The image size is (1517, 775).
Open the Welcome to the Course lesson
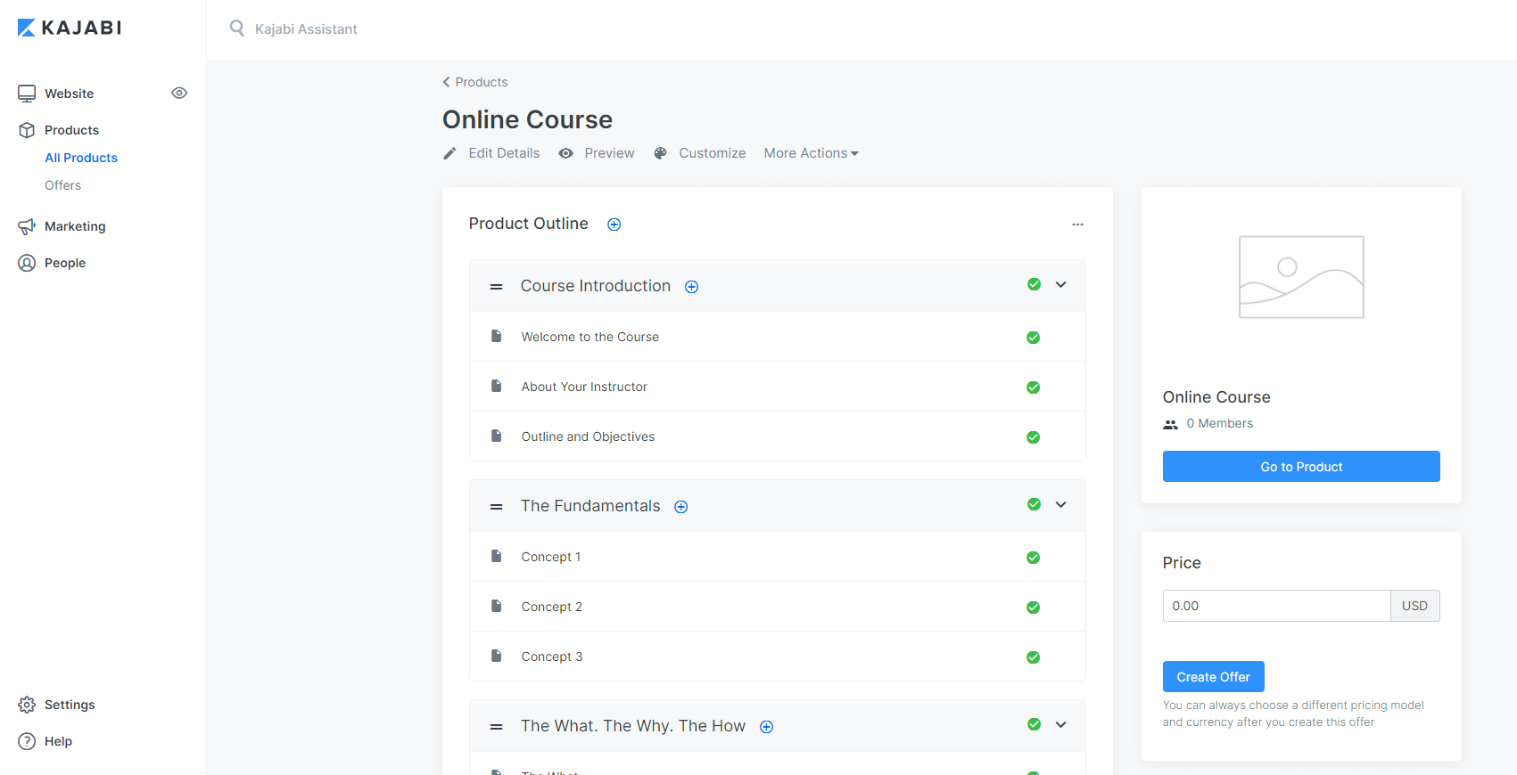pyautogui.click(x=590, y=337)
